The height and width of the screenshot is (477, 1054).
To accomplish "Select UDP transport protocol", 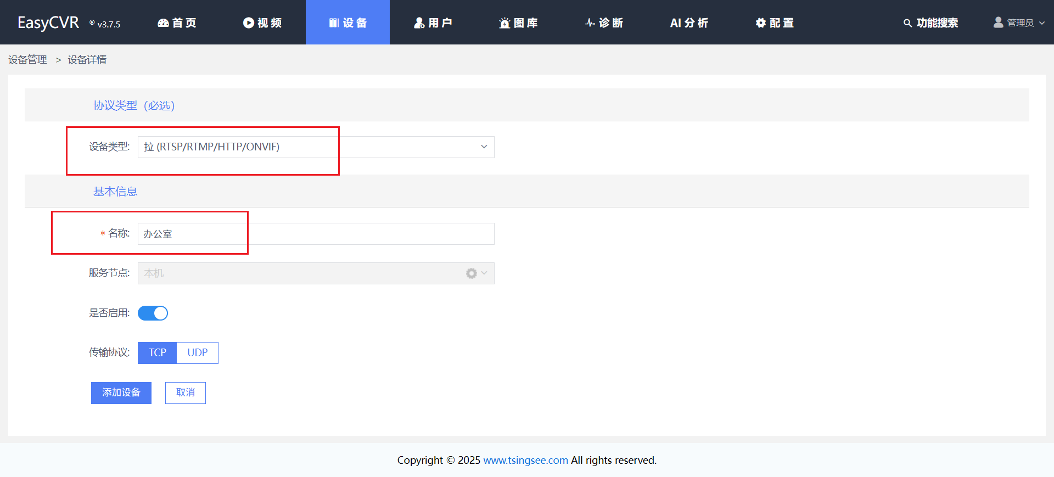I will click(198, 353).
